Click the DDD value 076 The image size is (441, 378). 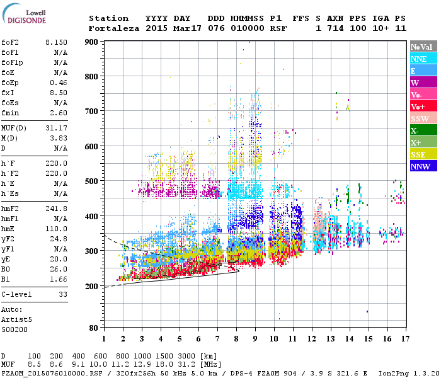pyautogui.click(x=216, y=28)
